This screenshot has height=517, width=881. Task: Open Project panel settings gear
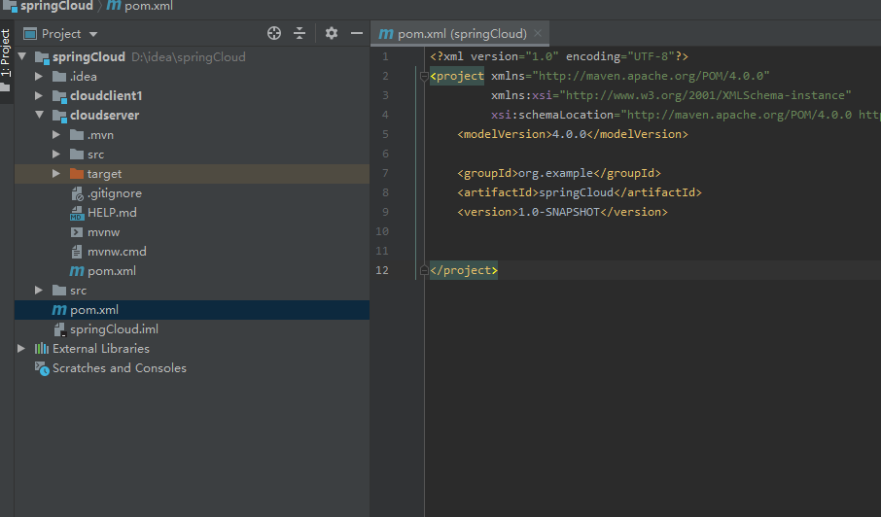click(332, 34)
